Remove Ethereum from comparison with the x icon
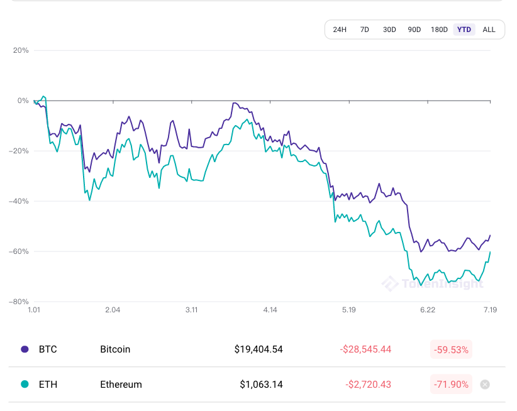 pyautogui.click(x=485, y=385)
